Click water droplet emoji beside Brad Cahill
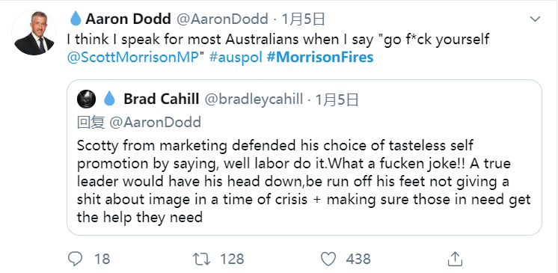The width and height of the screenshot is (558, 273). pos(110,99)
